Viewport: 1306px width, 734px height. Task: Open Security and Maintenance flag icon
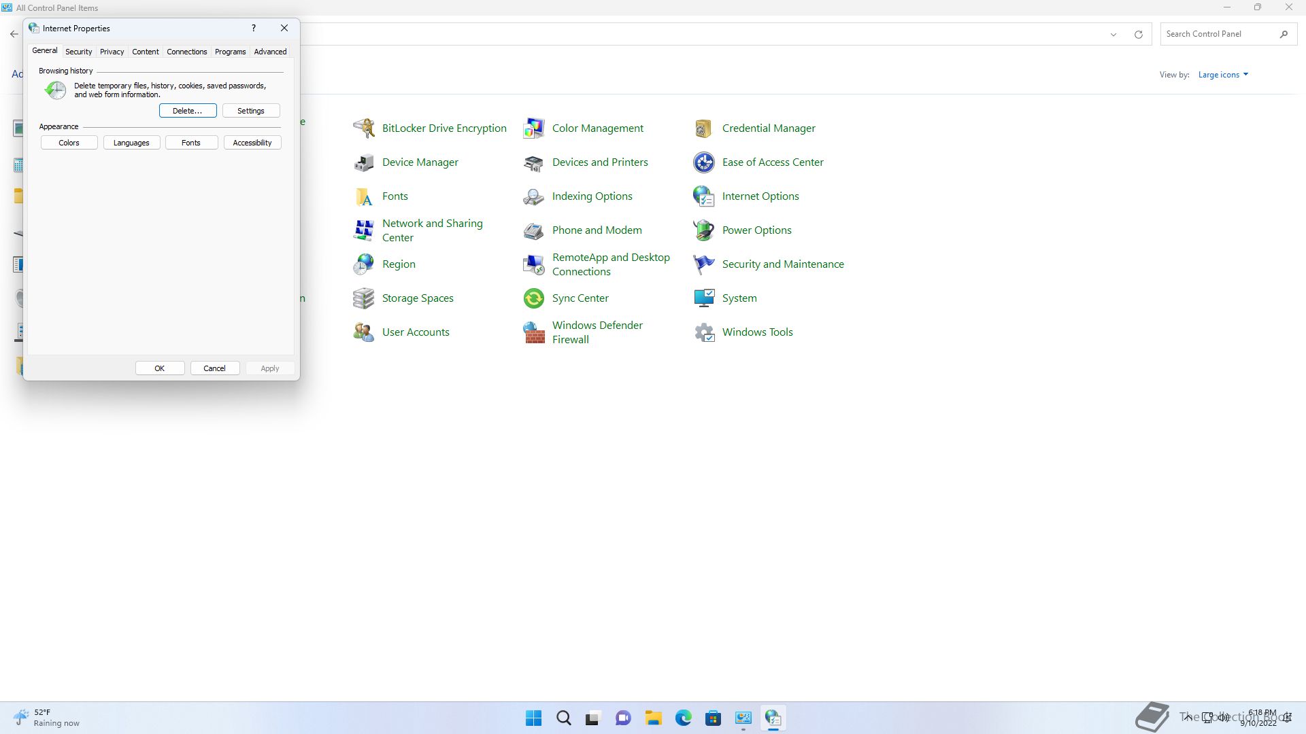click(x=704, y=264)
